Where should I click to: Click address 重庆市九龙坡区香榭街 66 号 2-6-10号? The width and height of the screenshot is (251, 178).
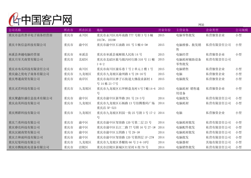tap(123, 142)
